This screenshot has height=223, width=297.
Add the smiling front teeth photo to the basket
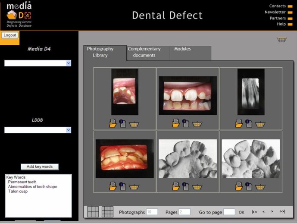[x=197, y=124]
